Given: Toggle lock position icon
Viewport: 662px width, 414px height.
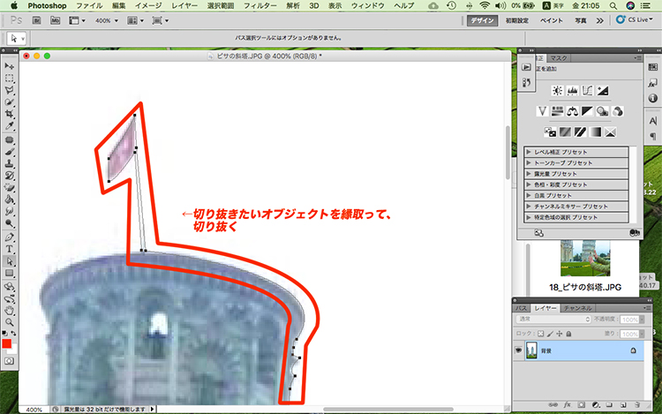Looking at the screenshot, I should point(560,334).
